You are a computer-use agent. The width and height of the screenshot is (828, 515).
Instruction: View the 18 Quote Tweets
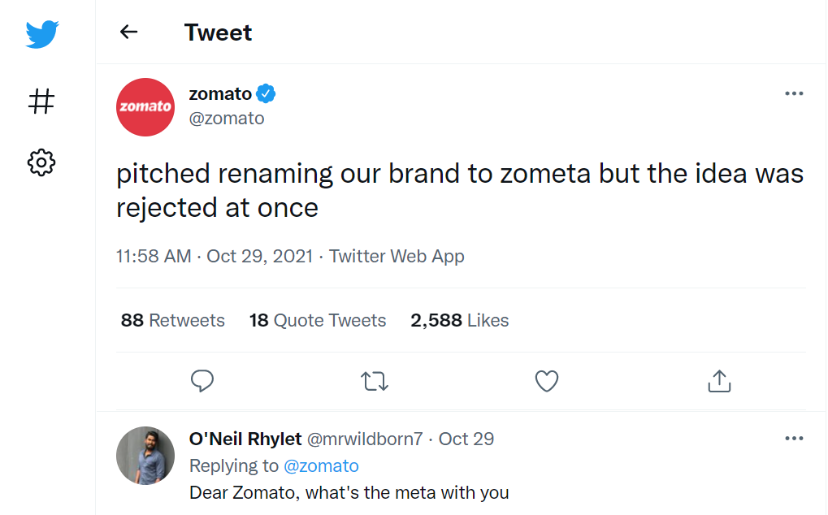pyautogui.click(x=318, y=320)
